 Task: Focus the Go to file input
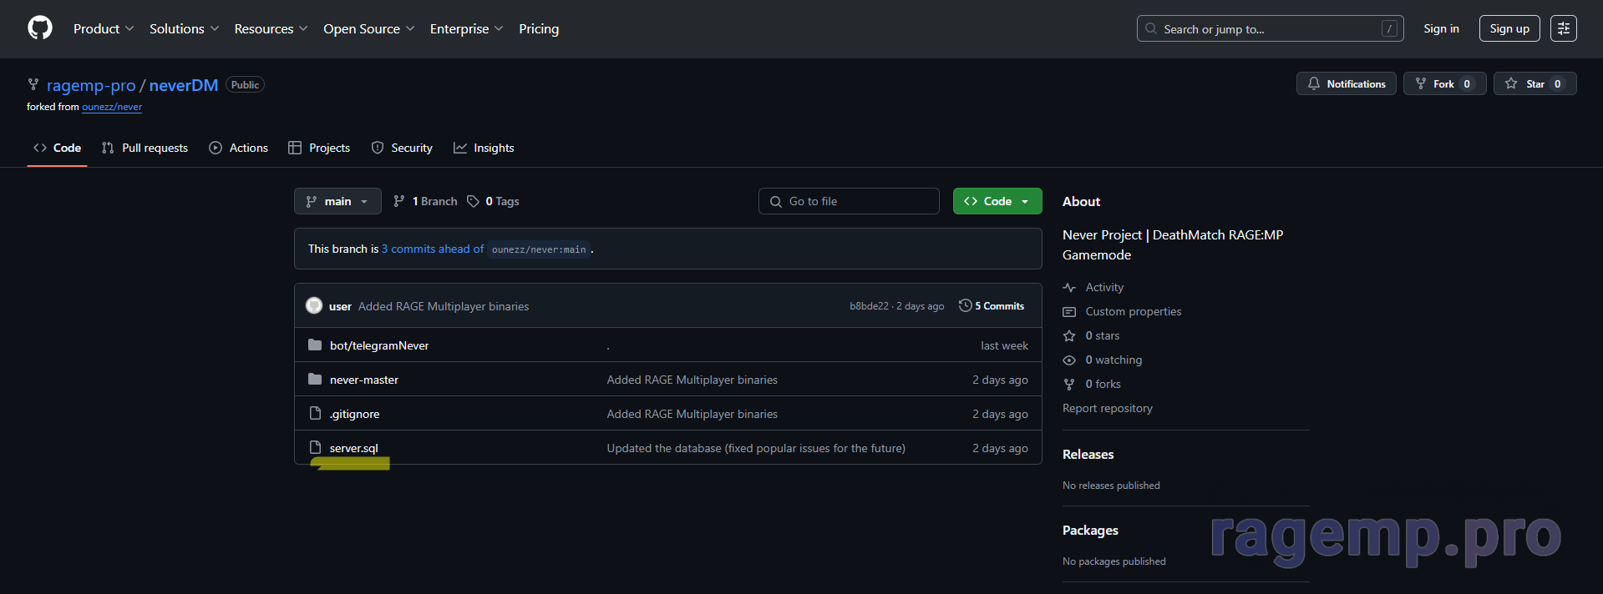849,201
